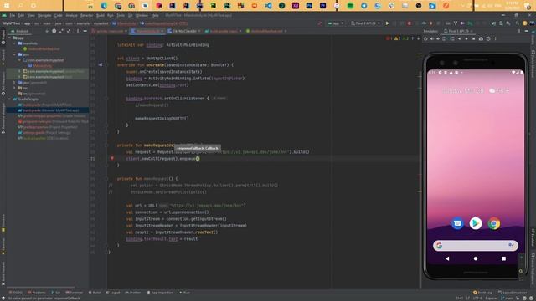536x301 pixels.
Task: Open the Layout Inspector button
Action: 513,293
